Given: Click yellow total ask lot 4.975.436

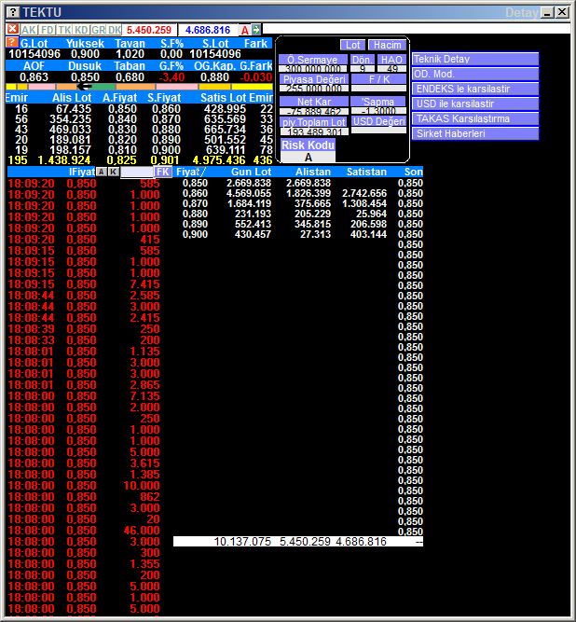Looking at the screenshot, I should pyautogui.click(x=219, y=160).
